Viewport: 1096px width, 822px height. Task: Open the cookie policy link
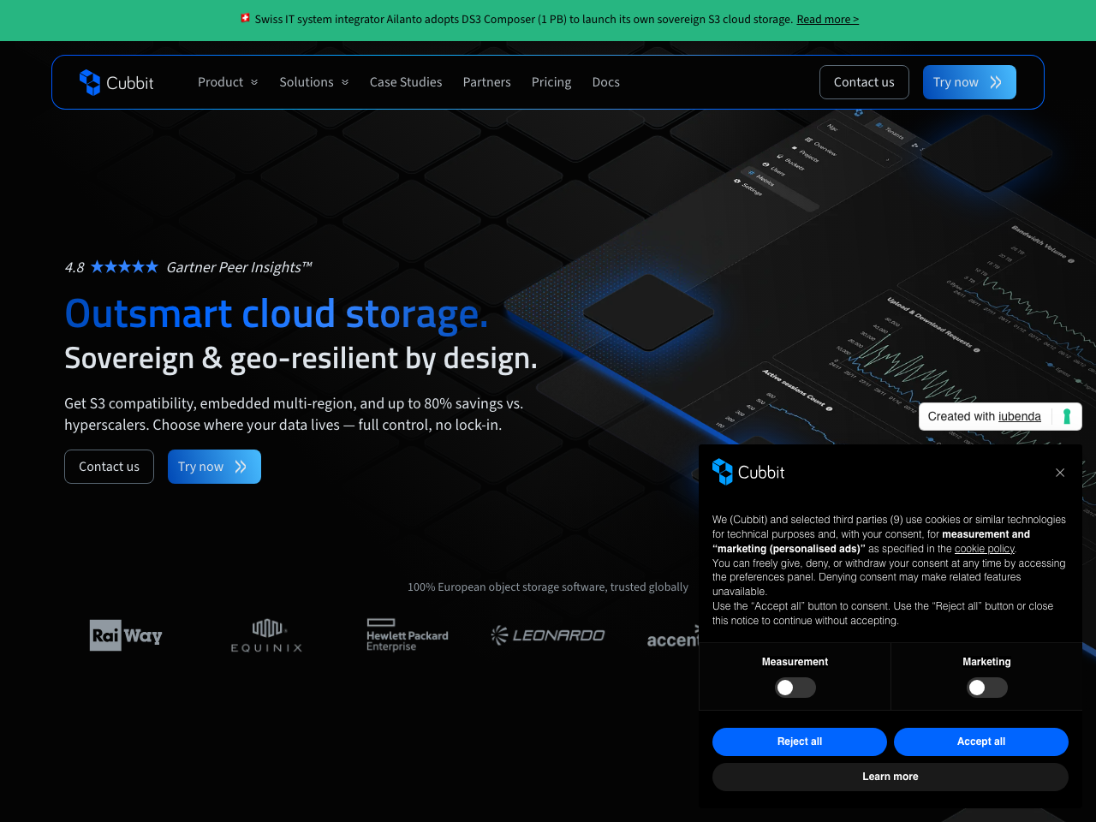(983, 549)
